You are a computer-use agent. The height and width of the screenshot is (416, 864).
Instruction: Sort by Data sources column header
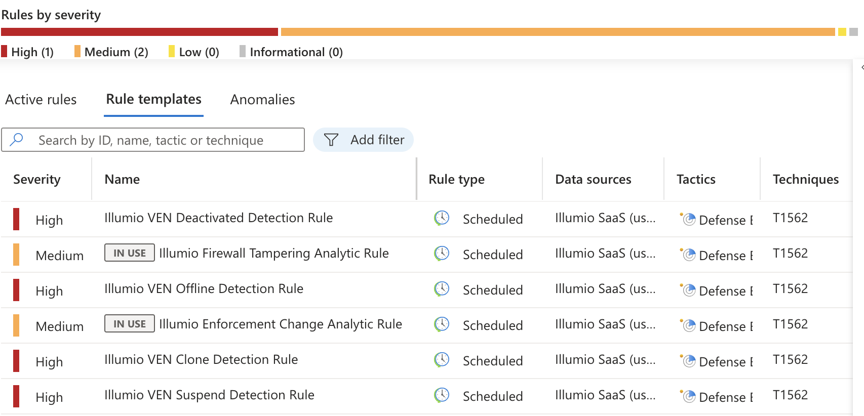[593, 179]
